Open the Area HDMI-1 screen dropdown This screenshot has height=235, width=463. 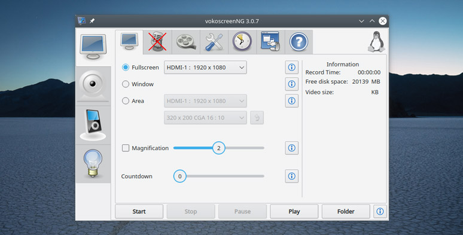[205, 101]
